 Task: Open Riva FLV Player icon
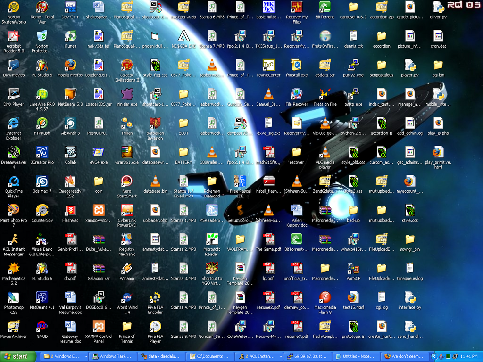tap(155, 332)
